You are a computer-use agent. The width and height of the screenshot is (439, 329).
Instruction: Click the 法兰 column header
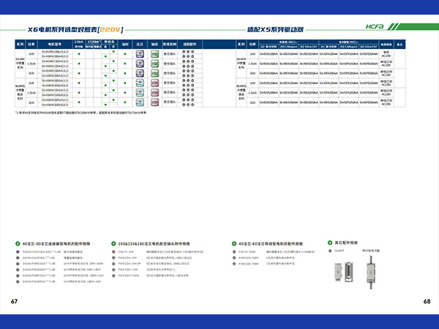click(139, 45)
